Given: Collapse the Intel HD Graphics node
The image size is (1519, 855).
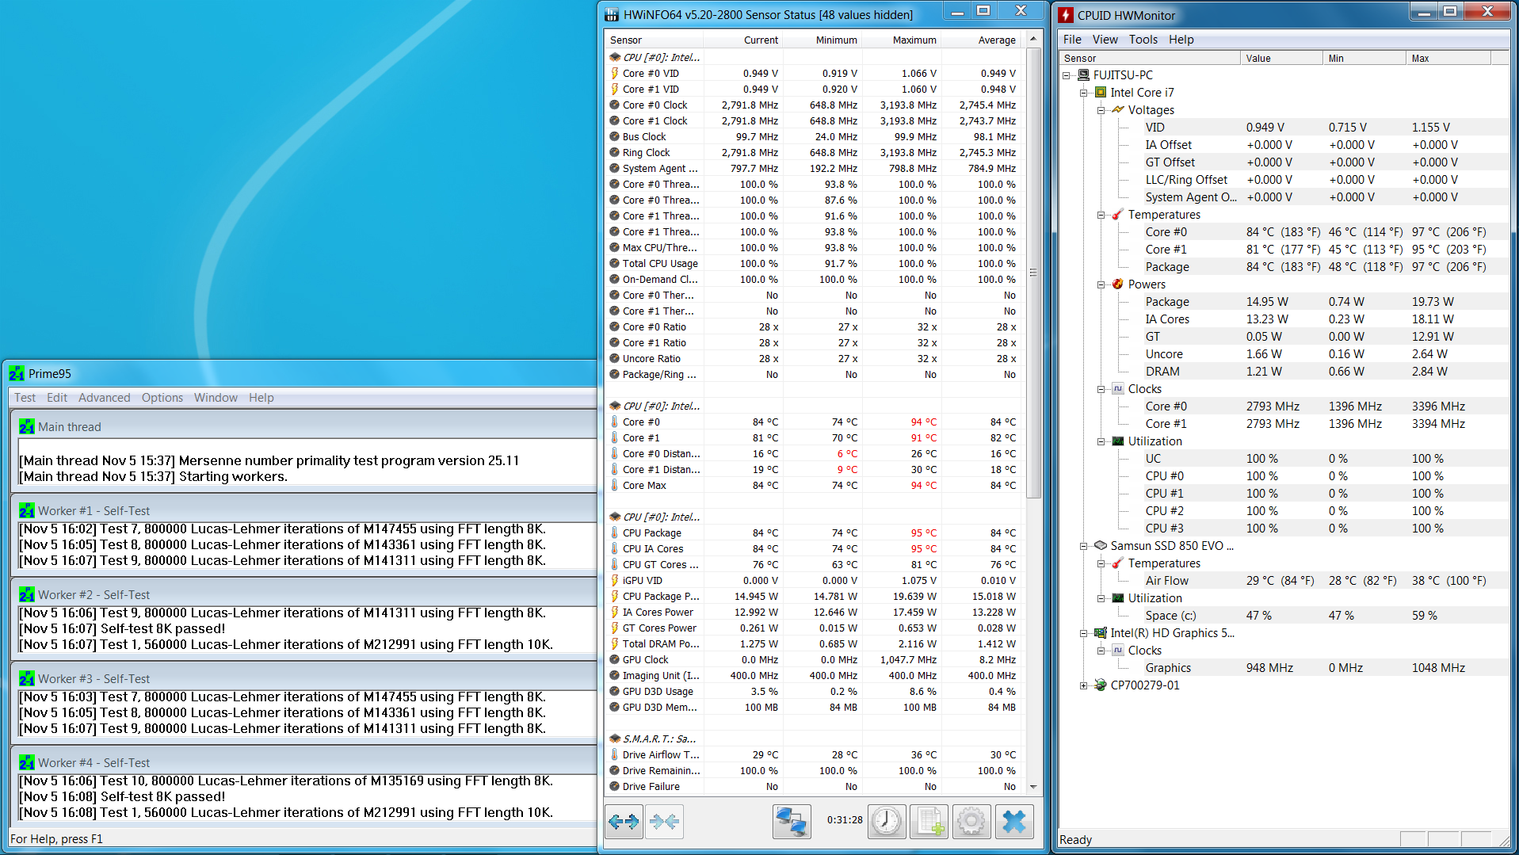Looking at the screenshot, I should 1084,633.
